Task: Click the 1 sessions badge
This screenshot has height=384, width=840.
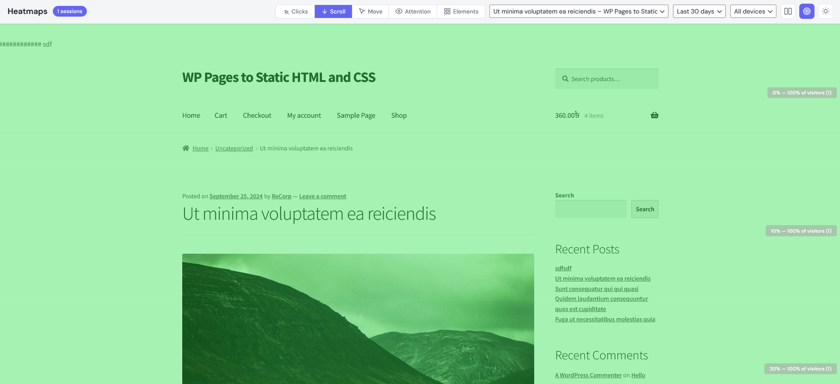Action: [70, 12]
